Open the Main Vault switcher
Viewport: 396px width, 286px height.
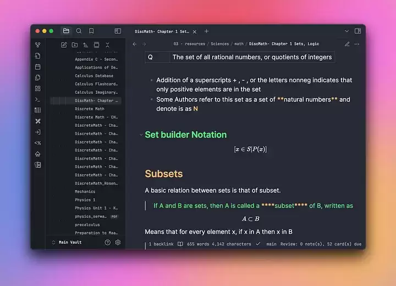(x=70, y=242)
